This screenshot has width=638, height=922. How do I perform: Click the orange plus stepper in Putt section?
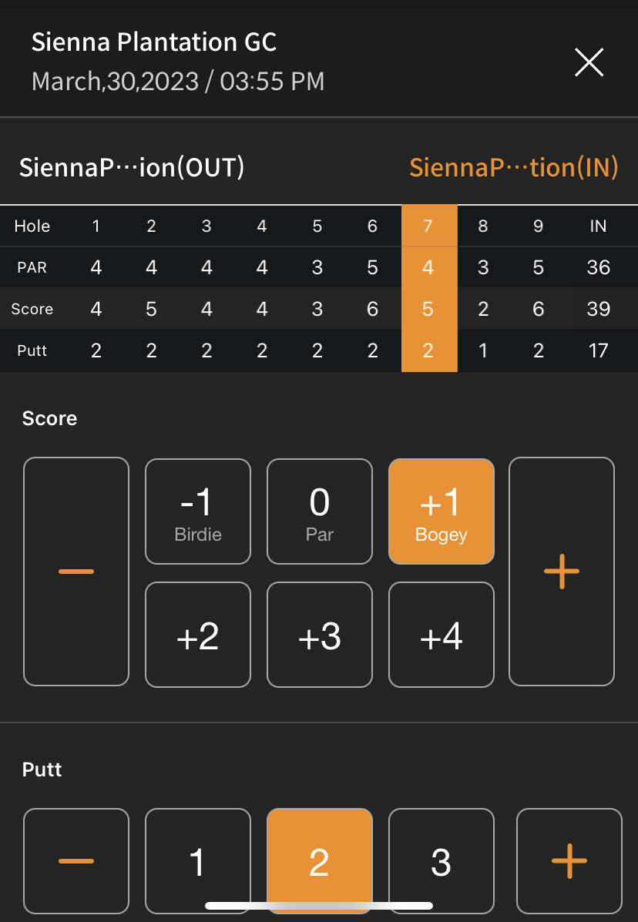tap(569, 861)
